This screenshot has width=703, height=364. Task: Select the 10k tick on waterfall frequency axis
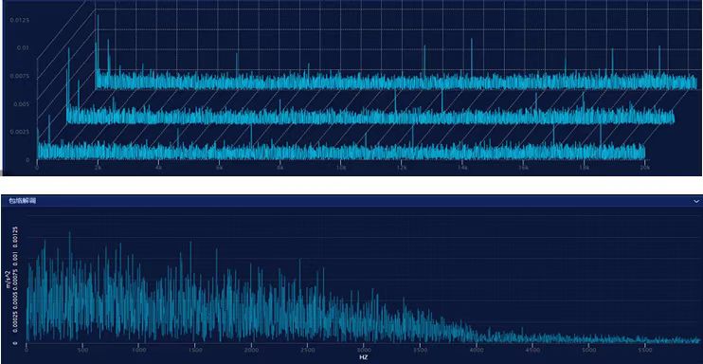tap(341, 168)
